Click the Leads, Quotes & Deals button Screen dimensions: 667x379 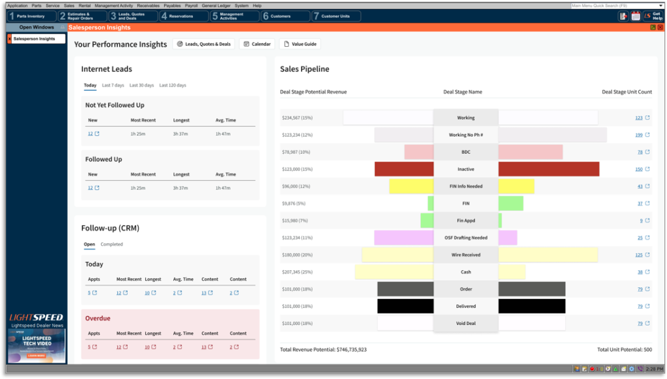pyautogui.click(x=204, y=44)
